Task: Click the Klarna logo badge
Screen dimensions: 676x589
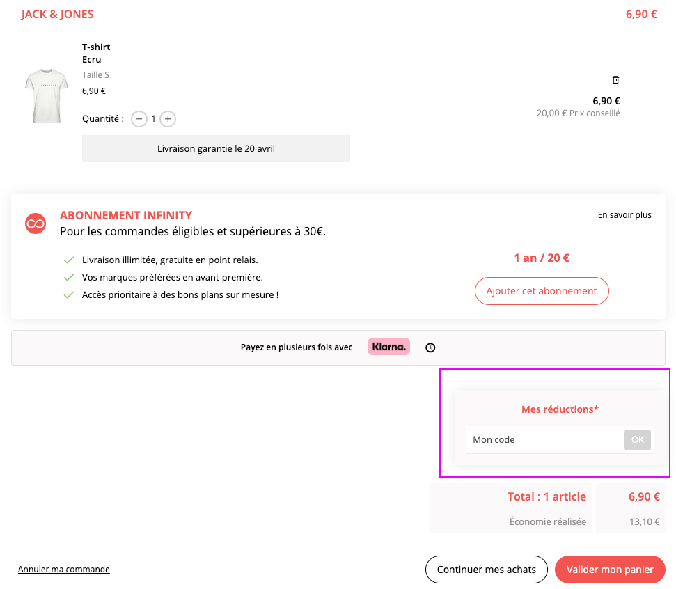Action: click(388, 347)
